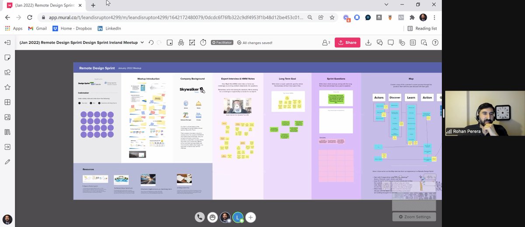Click the extension icon with badge 6
Viewport: 525px width, 227px height.
(x=346, y=18)
